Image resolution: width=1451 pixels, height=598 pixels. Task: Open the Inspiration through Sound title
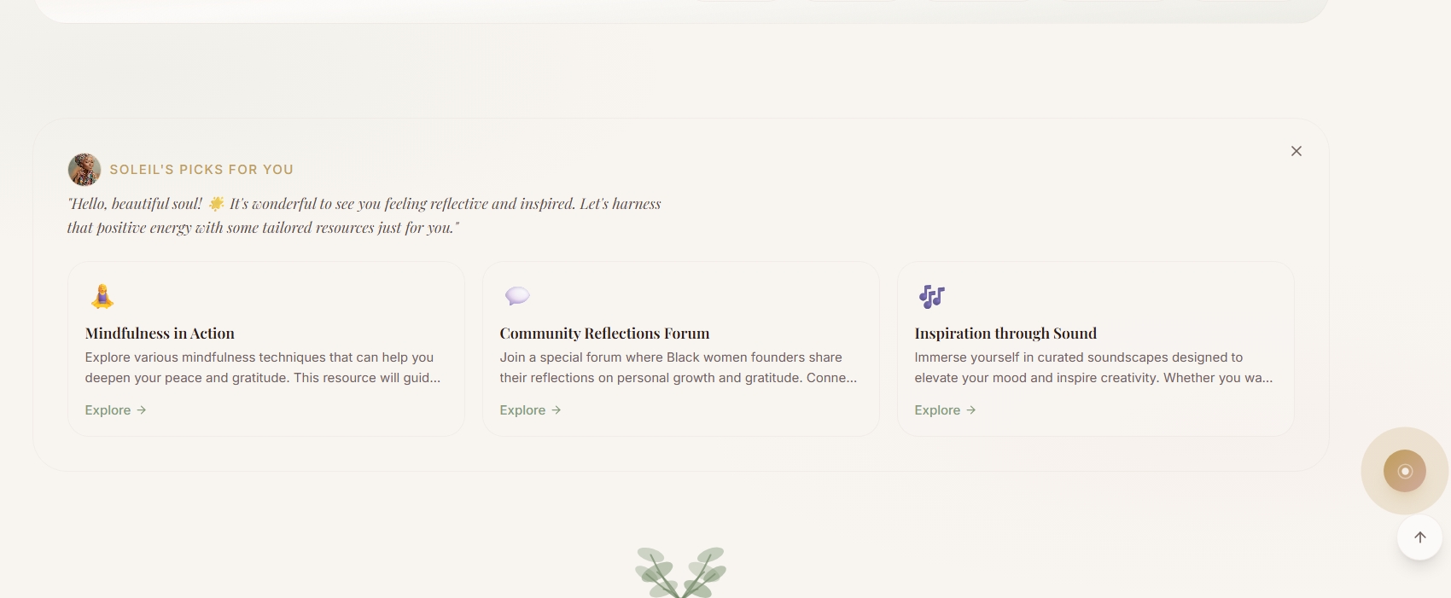click(1005, 334)
